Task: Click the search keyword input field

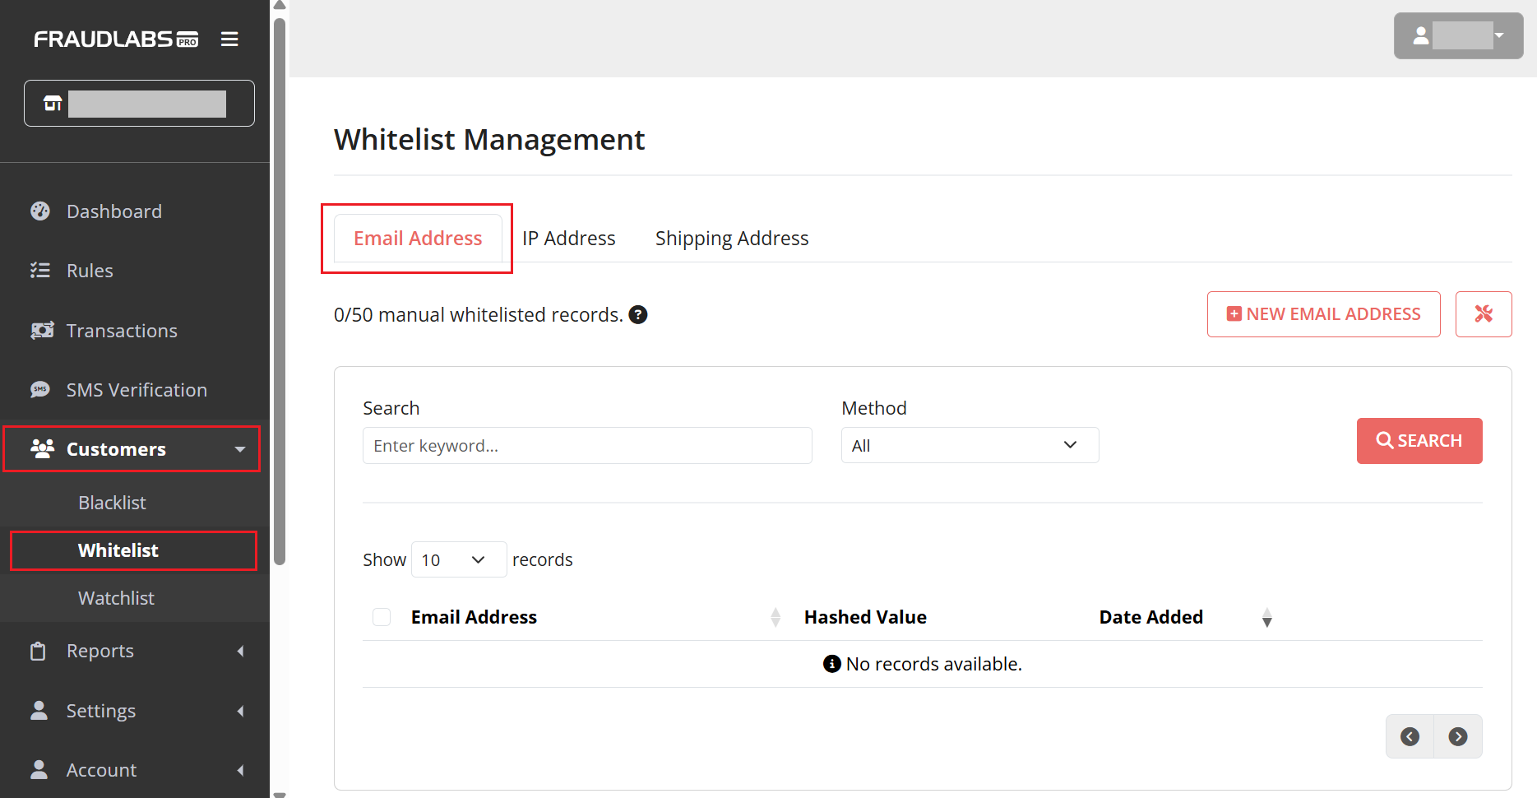Action: pyautogui.click(x=587, y=445)
